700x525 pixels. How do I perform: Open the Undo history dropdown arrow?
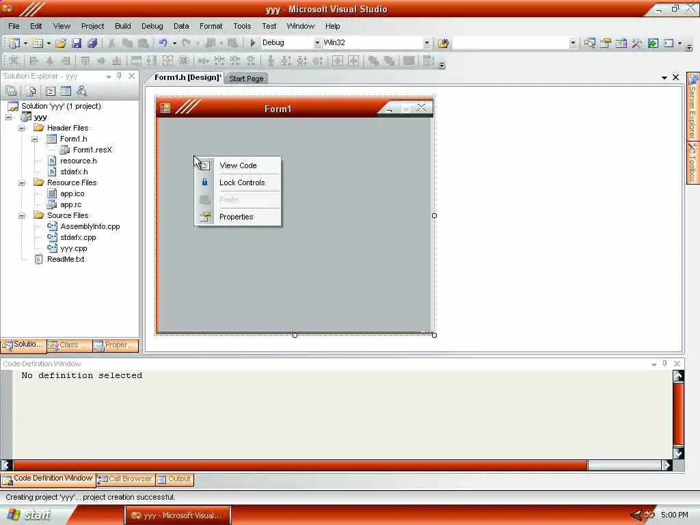(174, 43)
